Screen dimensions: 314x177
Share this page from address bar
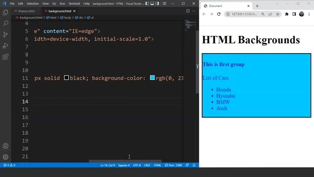(x=270, y=14)
